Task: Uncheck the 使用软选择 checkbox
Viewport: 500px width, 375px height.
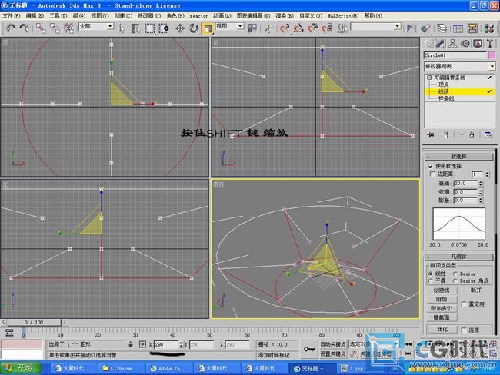Action: (430, 166)
